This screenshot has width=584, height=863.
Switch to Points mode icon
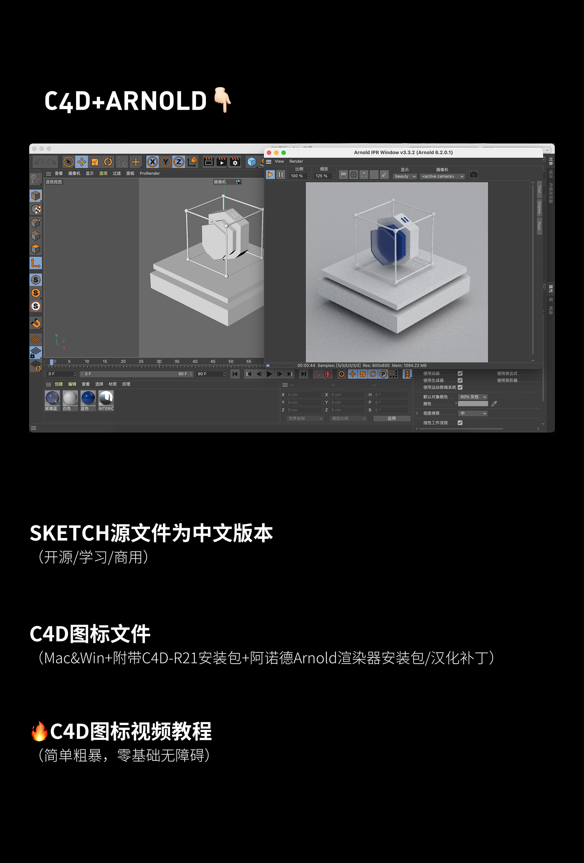[36, 223]
